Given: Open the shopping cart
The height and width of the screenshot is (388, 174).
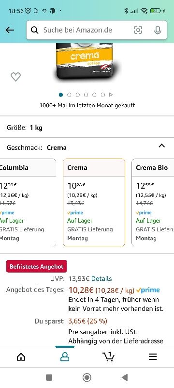Looking at the screenshot, I should coord(108,356).
